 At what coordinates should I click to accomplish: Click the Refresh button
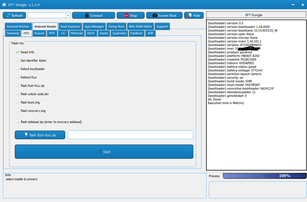pos(14,16)
